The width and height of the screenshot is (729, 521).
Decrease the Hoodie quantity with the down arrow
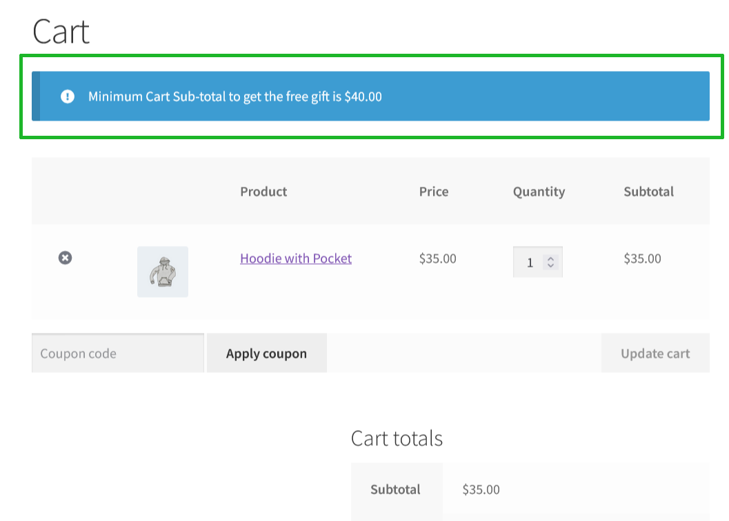550,266
